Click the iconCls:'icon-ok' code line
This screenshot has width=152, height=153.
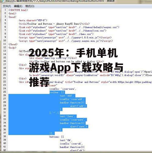[71, 144]
